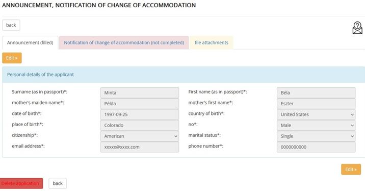Click the lower right Edit button
365x191 pixels.
[351, 170]
